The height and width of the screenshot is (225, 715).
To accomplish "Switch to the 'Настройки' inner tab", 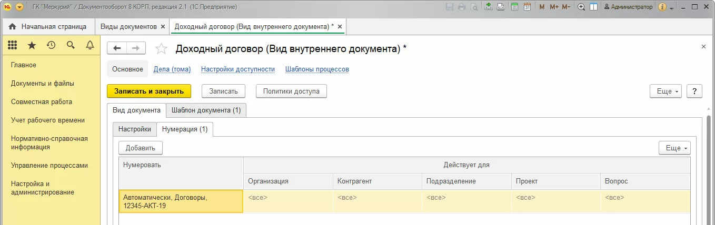I will click(135, 129).
